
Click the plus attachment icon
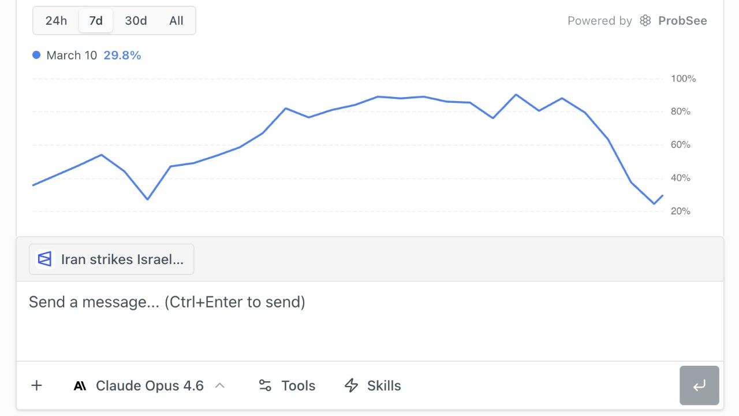pyautogui.click(x=36, y=385)
